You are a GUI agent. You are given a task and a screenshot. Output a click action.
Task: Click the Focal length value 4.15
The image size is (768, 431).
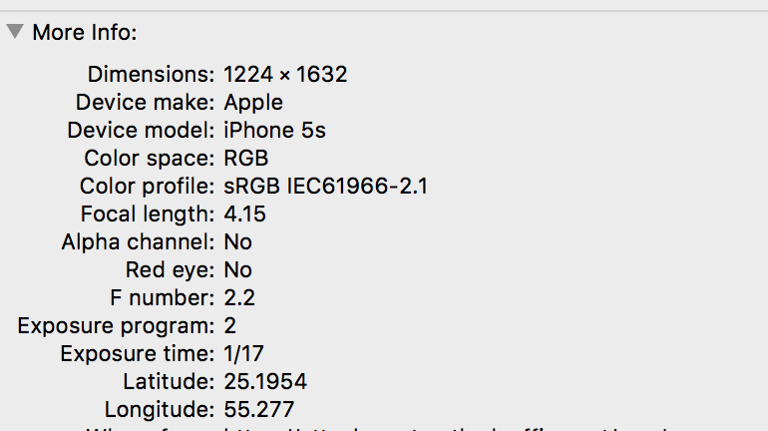coord(245,214)
